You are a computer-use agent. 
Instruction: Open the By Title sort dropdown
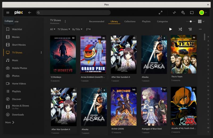(77, 29)
